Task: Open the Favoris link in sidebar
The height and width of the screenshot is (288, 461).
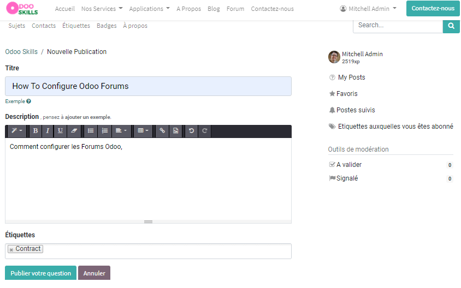Action: point(347,94)
